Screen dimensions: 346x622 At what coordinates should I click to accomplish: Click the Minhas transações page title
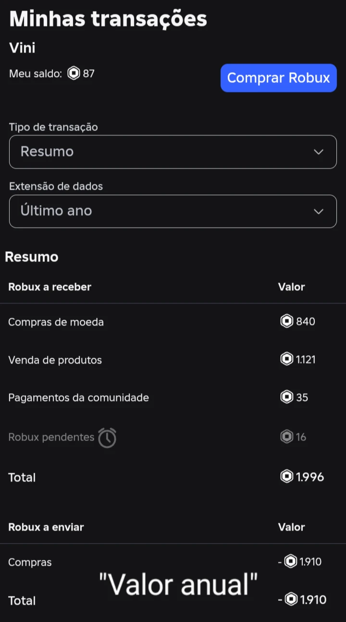coord(108,19)
